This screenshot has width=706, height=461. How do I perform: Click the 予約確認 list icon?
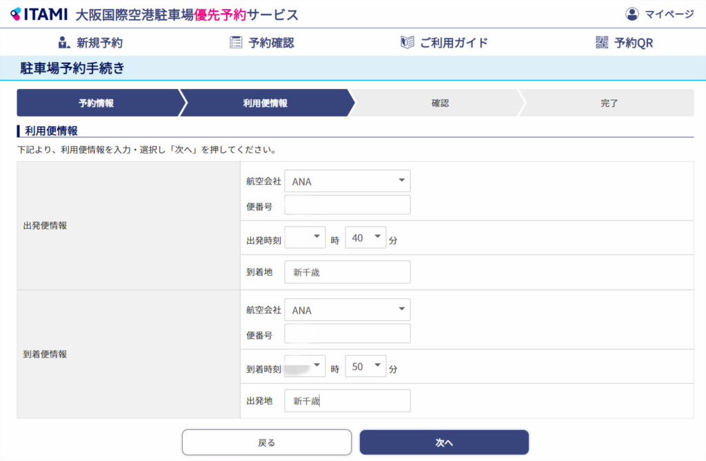[x=236, y=43]
